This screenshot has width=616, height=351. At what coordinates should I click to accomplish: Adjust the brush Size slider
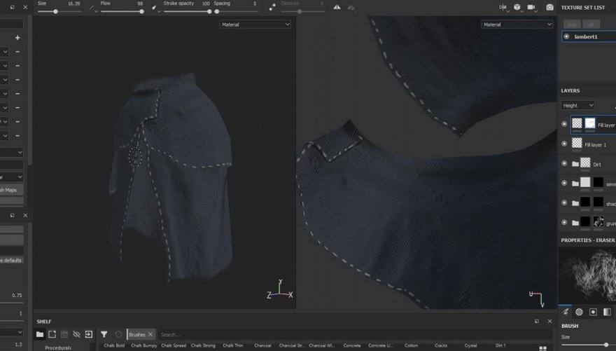588,344
